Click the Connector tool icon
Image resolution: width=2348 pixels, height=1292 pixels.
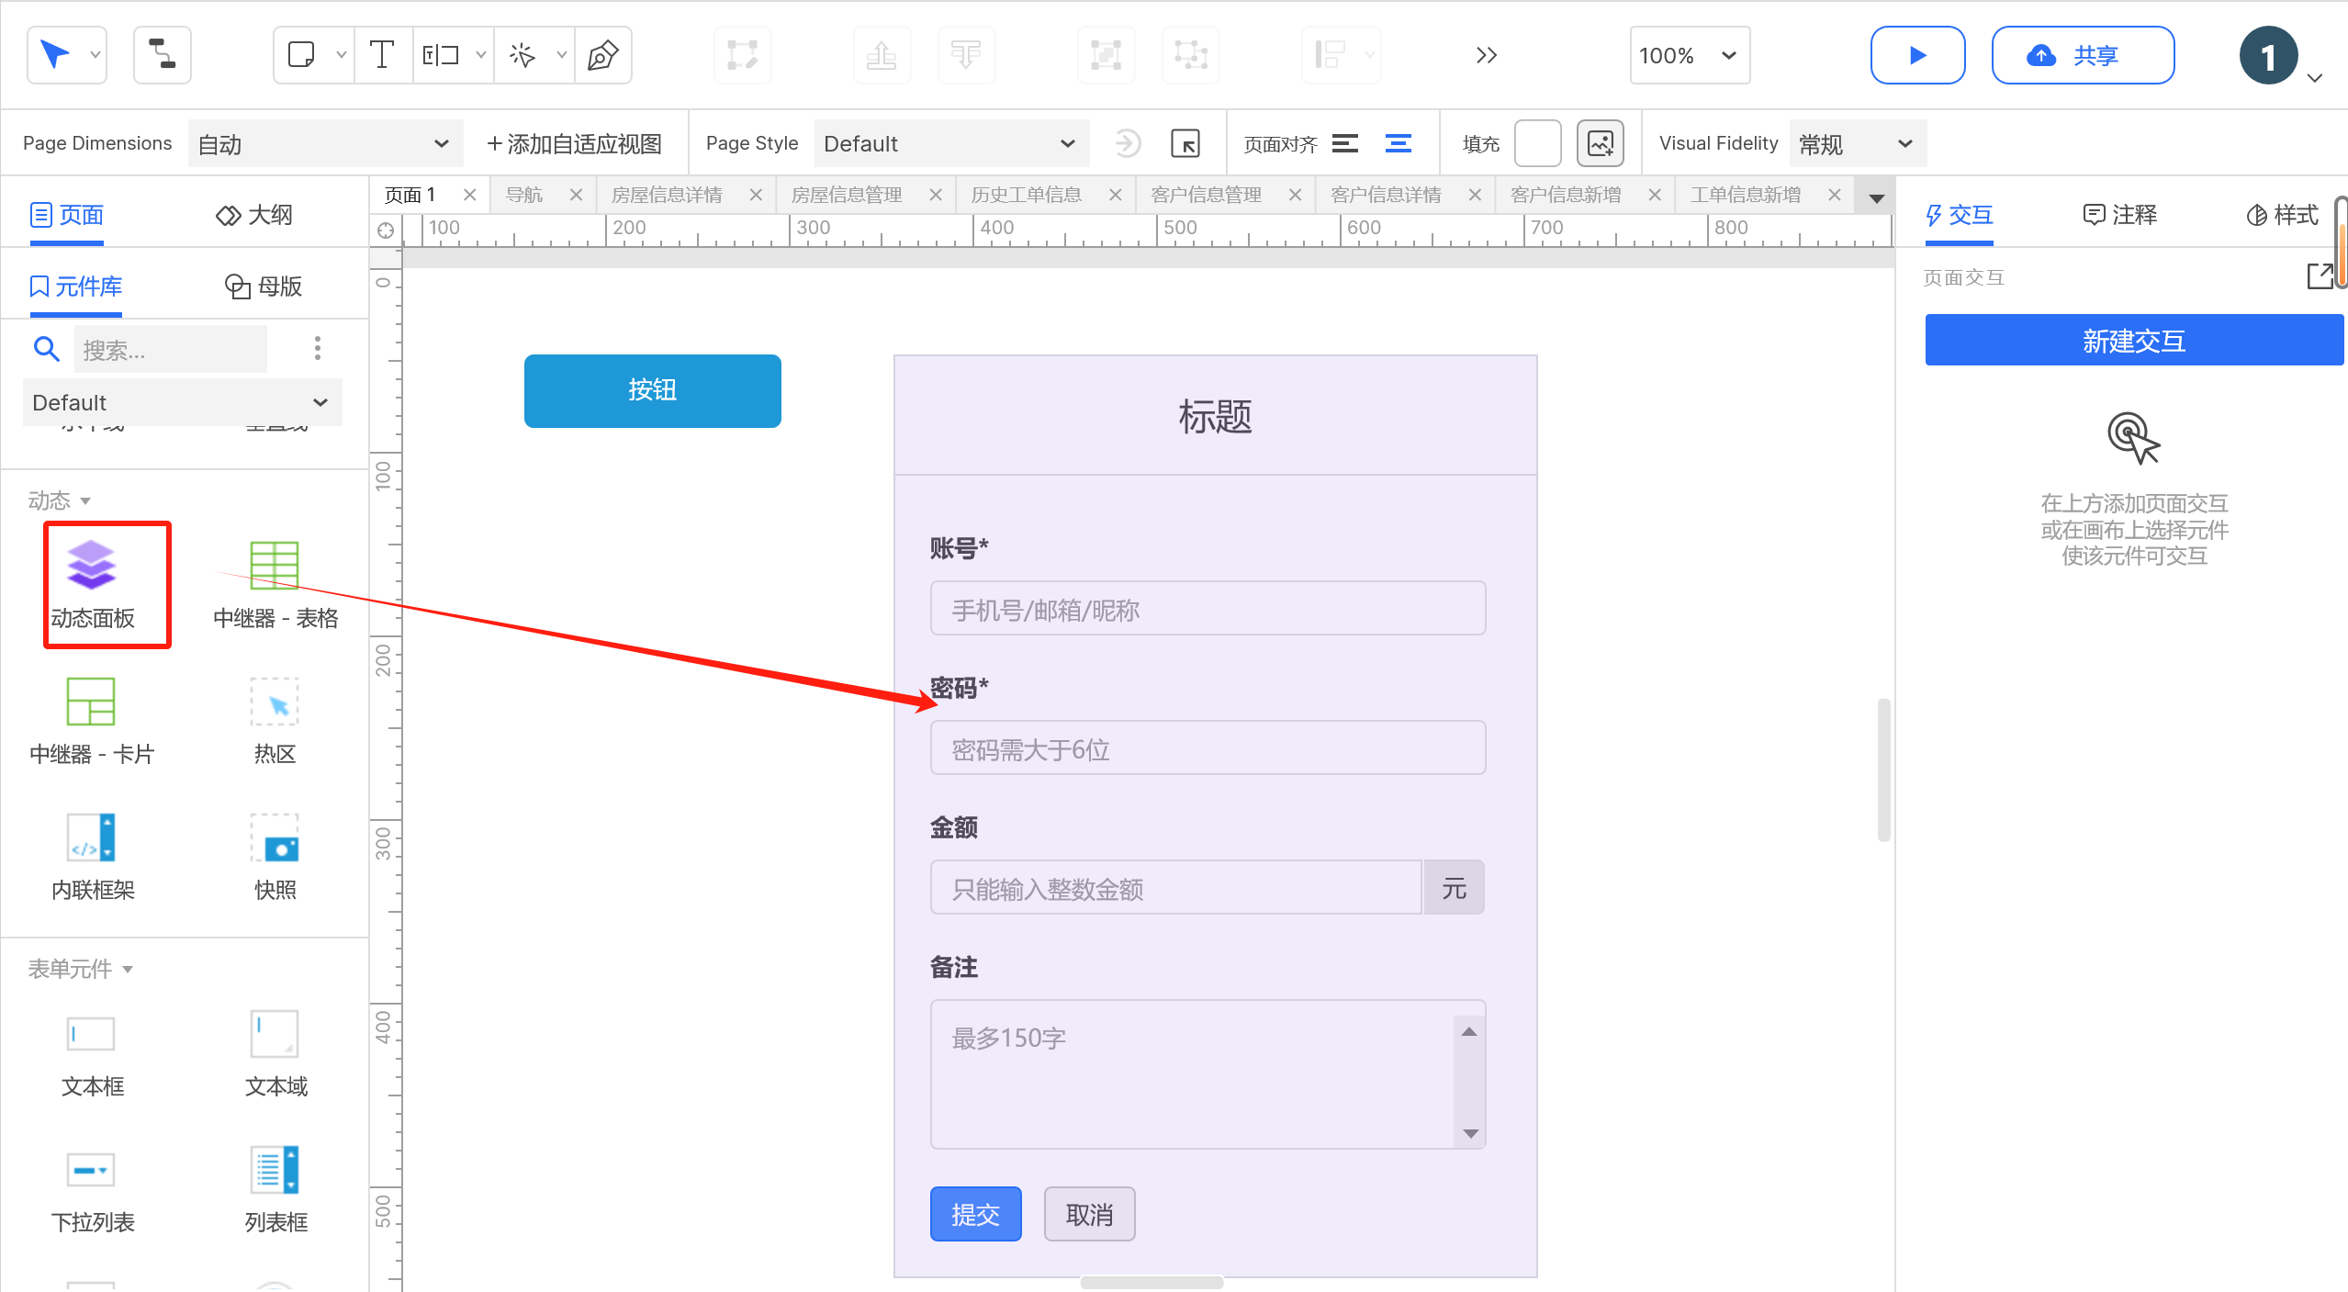(x=163, y=55)
